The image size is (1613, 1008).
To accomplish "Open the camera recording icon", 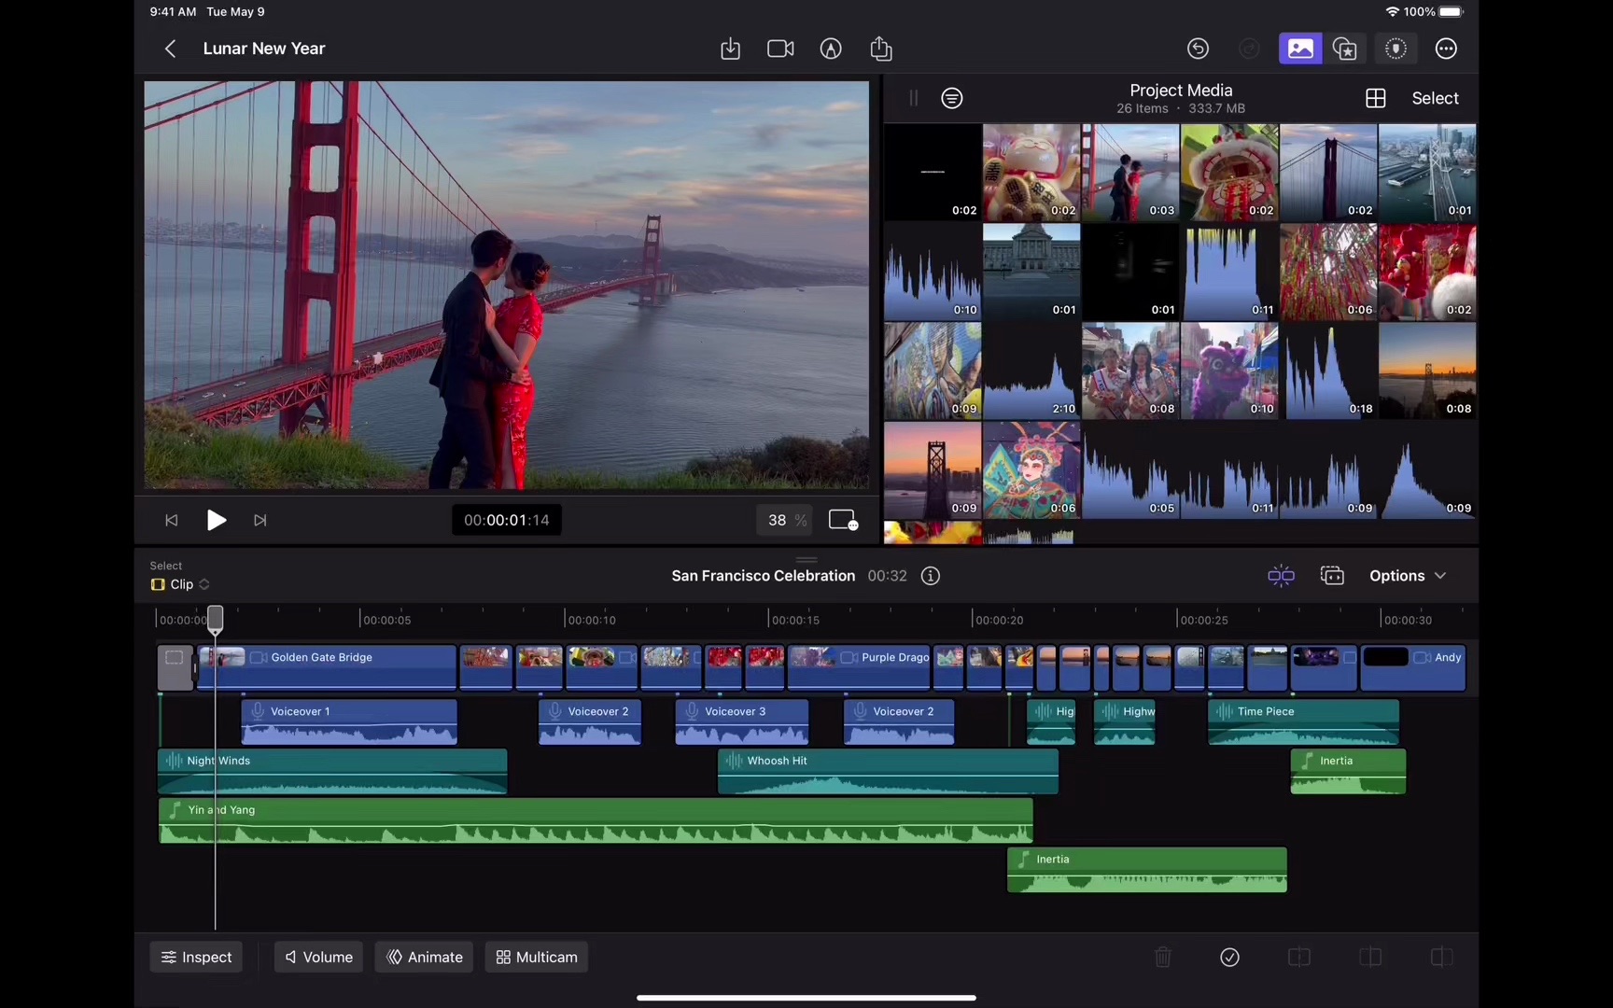I will (780, 49).
